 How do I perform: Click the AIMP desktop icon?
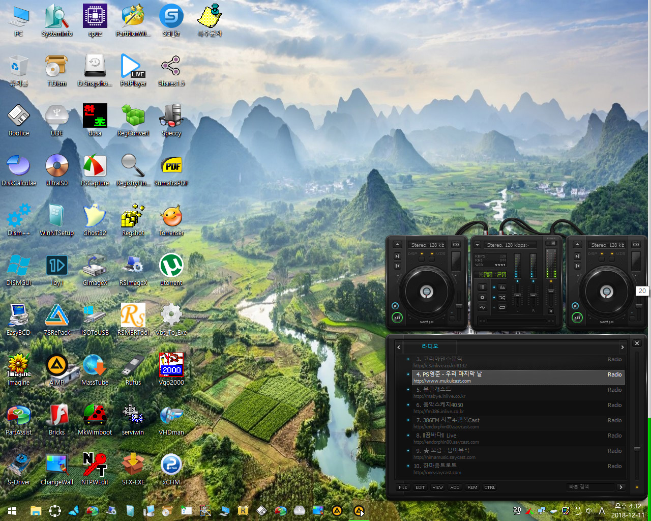(56, 370)
